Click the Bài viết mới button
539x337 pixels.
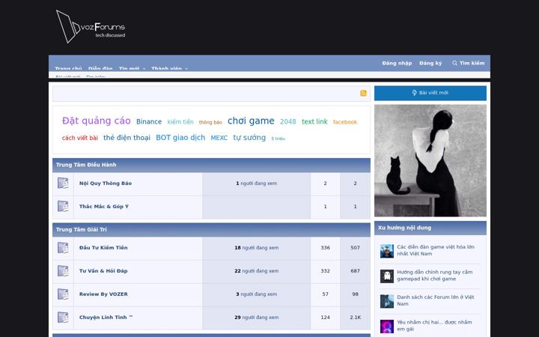[x=430, y=93]
